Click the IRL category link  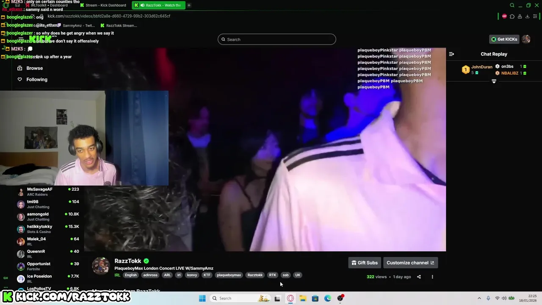[x=117, y=275]
